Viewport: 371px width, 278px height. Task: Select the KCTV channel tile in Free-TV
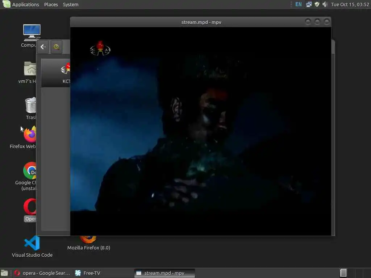[x=56, y=73]
